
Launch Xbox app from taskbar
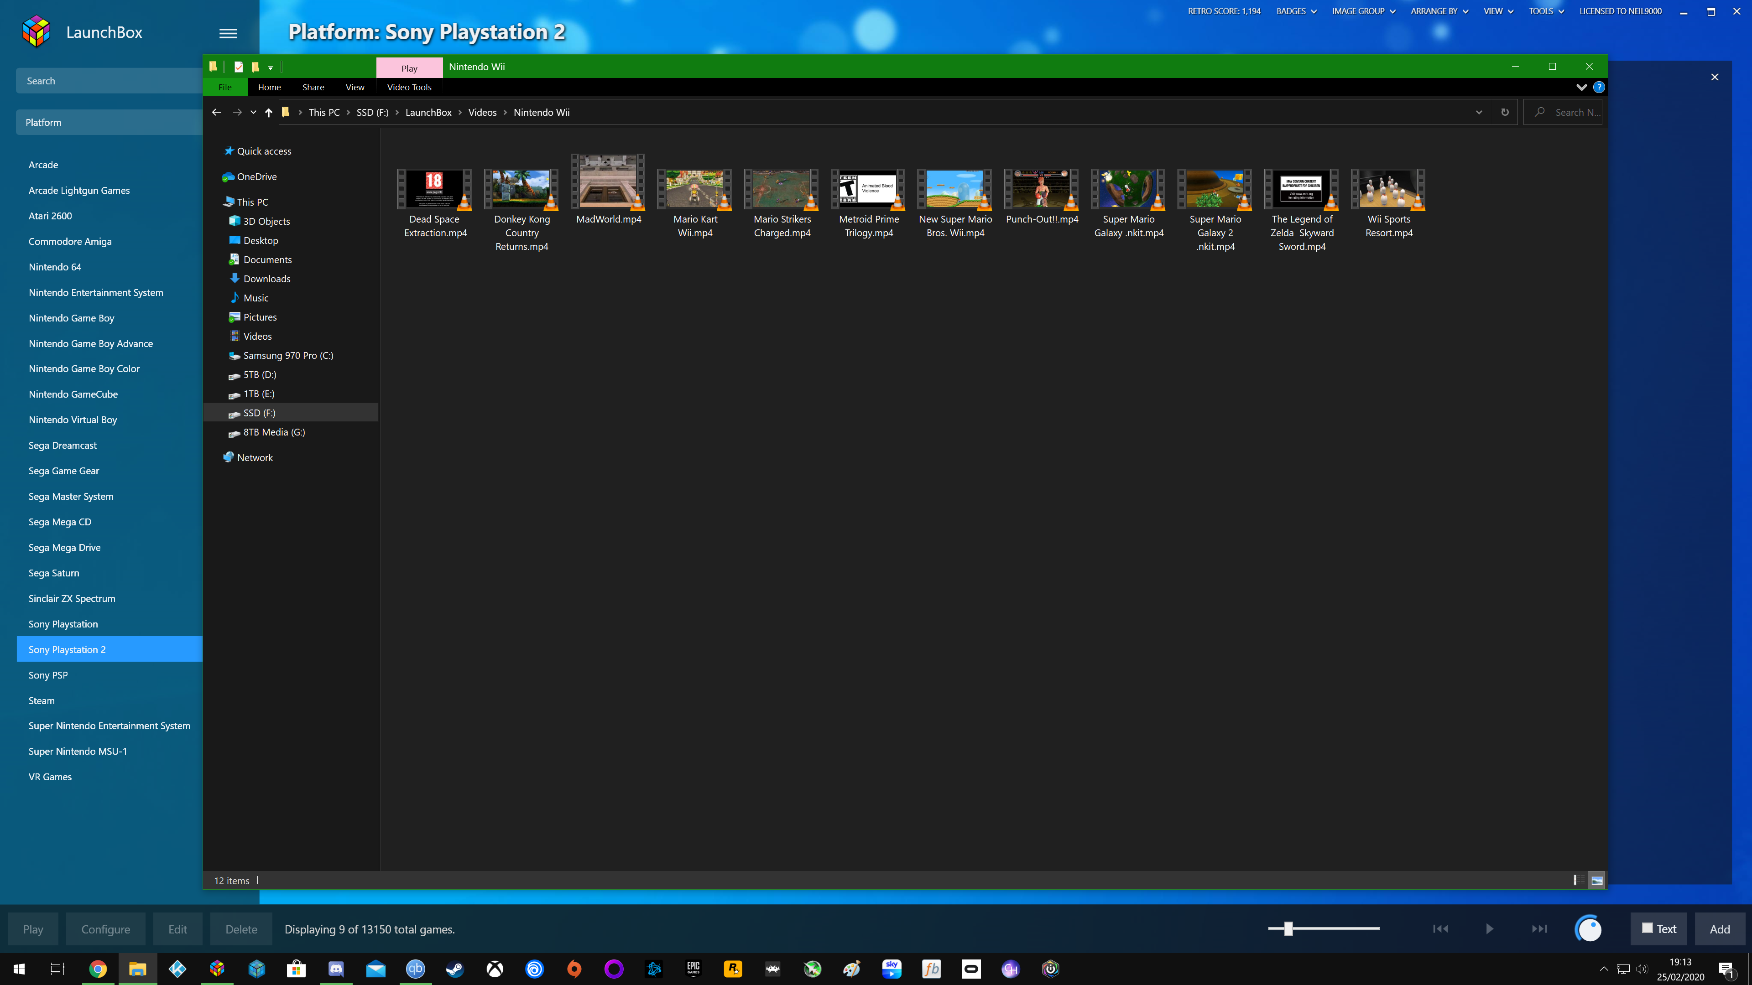pyautogui.click(x=495, y=969)
